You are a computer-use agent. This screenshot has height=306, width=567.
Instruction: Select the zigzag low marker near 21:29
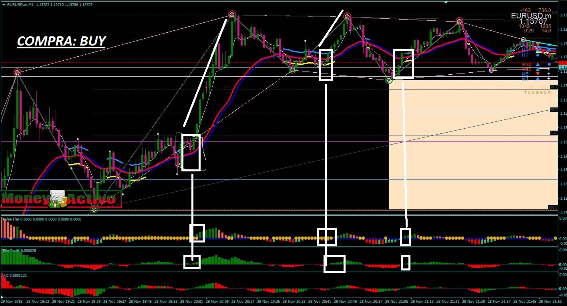(x=491, y=70)
